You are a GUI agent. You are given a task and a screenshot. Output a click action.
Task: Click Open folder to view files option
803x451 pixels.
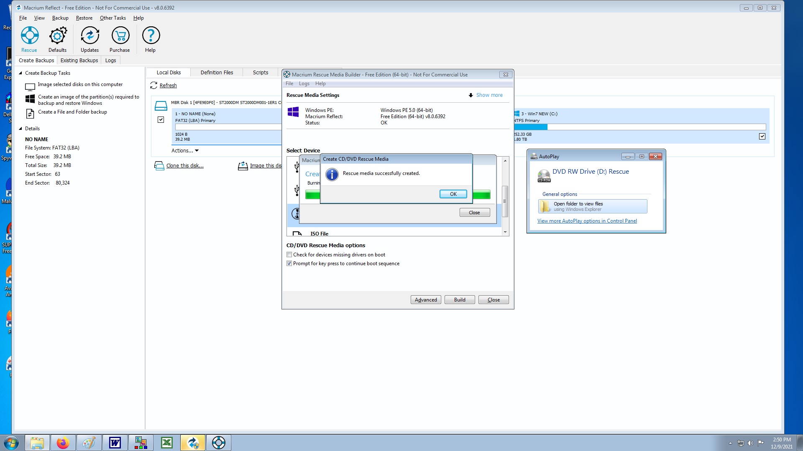[x=593, y=206]
